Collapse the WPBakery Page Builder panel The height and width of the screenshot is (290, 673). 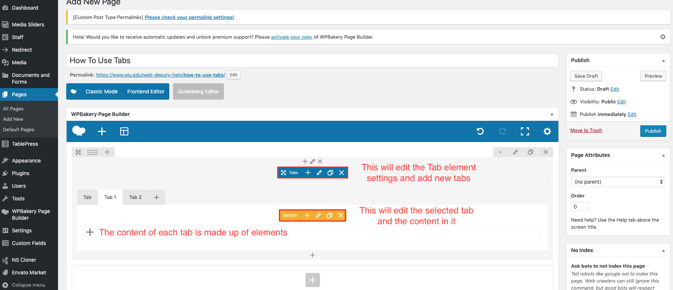(552, 114)
